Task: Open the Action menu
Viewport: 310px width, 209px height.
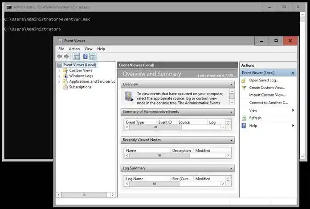Action: pyautogui.click(x=74, y=49)
